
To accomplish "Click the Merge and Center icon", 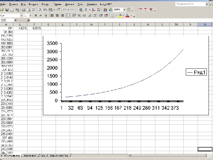I will pos(68,15).
